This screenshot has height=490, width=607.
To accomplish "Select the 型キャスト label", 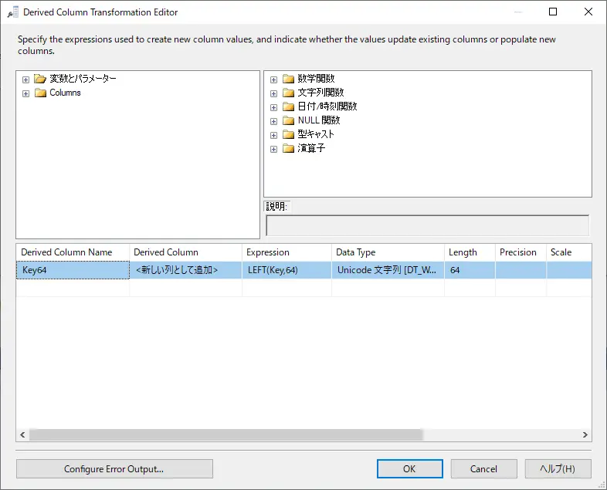I will click(x=316, y=134).
